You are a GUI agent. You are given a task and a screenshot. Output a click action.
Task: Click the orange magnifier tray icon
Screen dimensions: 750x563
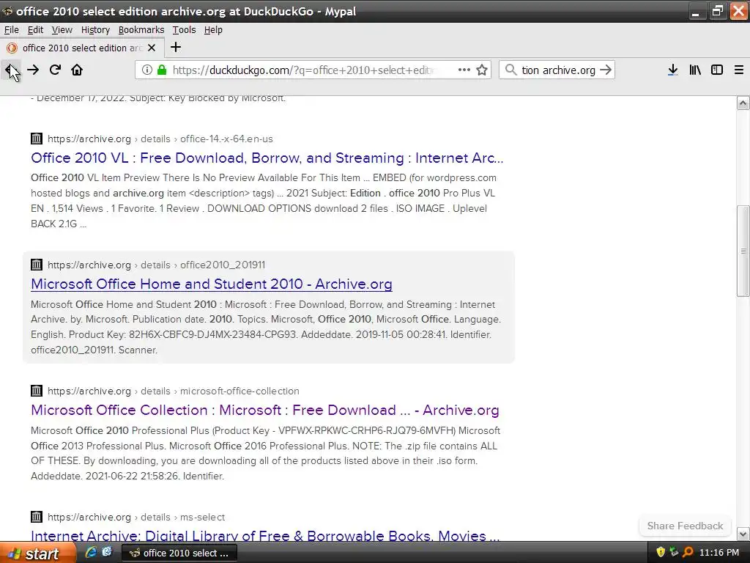point(688,553)
